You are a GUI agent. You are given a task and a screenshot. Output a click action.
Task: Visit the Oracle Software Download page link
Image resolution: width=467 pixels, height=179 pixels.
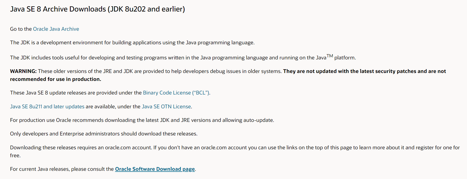[155, 169]
